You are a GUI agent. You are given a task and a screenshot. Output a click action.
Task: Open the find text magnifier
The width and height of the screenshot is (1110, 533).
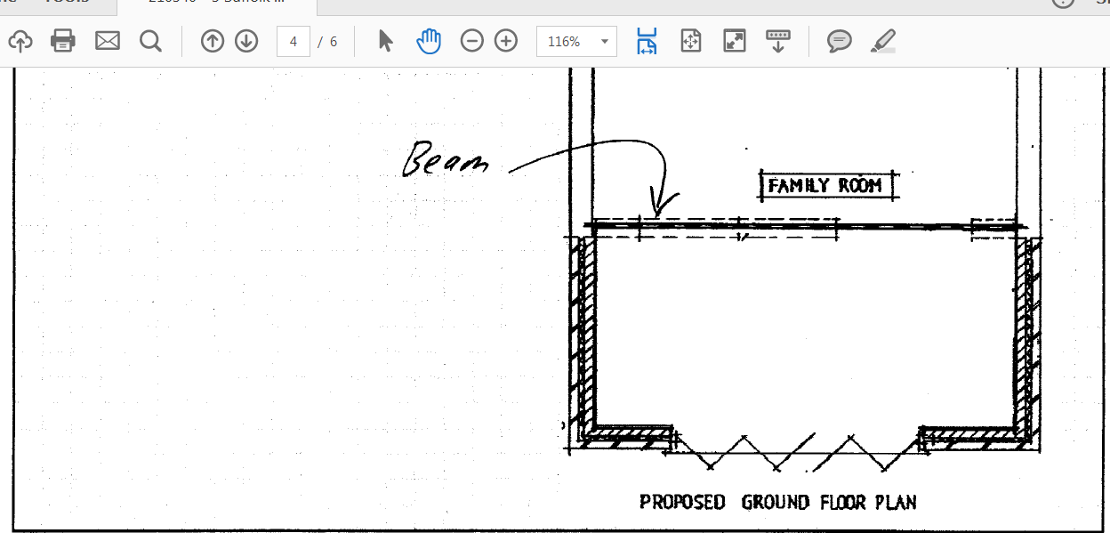pyautogui.click(x=151, y=41)
